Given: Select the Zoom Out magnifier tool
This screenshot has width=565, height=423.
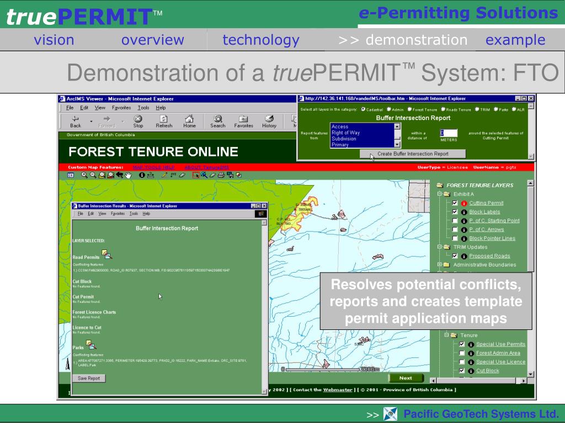Looking at the screenshot, I should pyautogui.click(x=93, y=175).
